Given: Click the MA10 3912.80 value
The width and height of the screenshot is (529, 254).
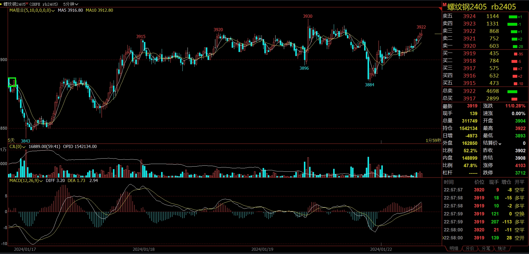Looking at the screenshot, I should coord(99,10).
